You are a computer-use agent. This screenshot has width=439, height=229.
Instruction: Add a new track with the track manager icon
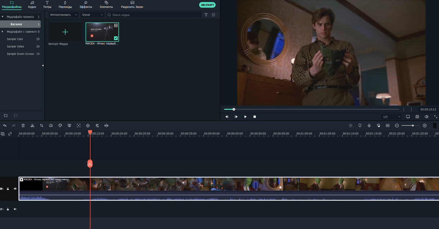(x=3, y=134)
